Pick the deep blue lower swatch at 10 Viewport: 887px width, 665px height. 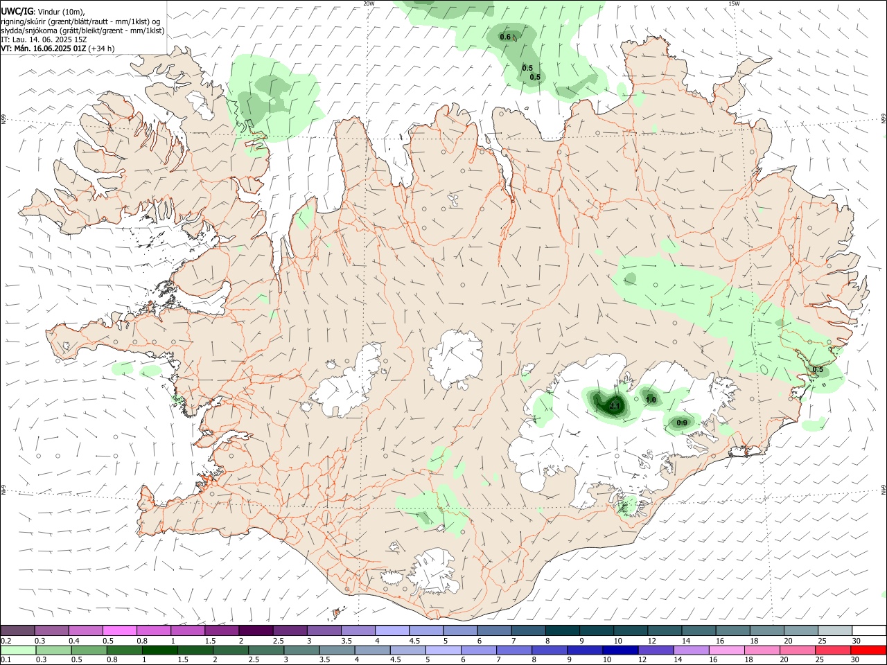tap(620, 650)
